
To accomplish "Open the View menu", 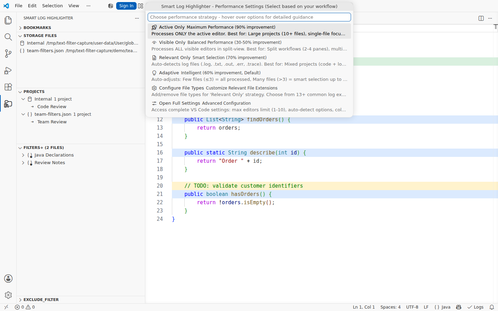I will point(74,6).
